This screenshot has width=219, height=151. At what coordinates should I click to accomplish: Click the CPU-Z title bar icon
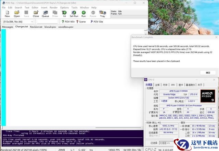[x=146, y=80]
